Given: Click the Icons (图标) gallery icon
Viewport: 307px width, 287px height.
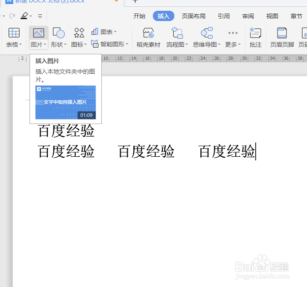Looking at the screenshot, I should pos(79,32).
